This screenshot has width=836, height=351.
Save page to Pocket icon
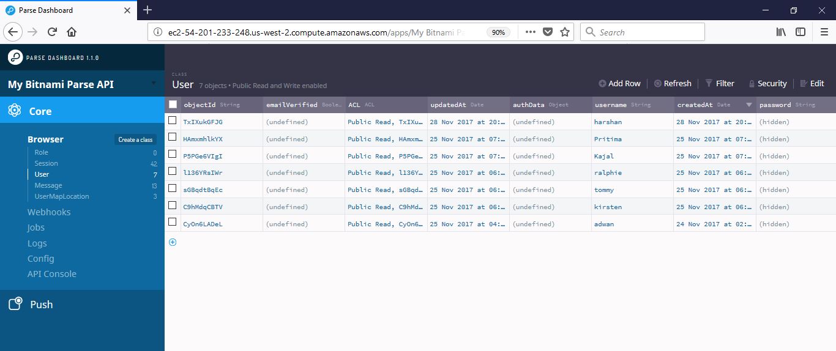548,32
